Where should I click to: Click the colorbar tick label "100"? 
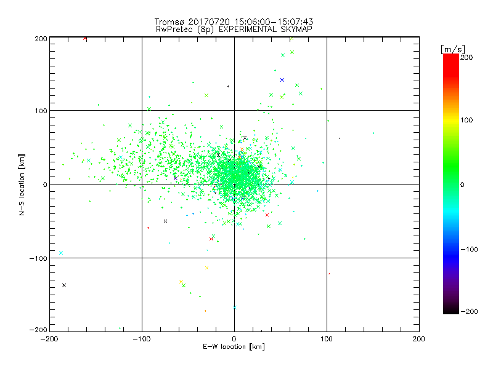coord(467,120)
